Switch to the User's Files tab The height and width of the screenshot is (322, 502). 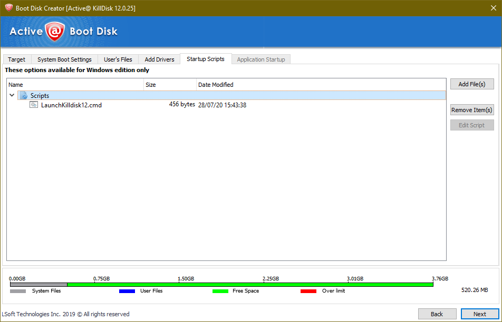[x=118, y=59]
